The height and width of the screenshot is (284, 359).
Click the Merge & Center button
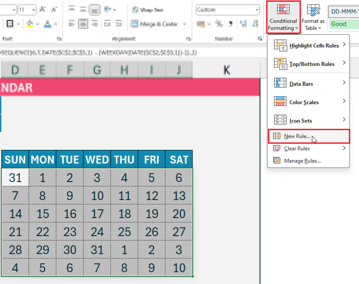(x=154, y=24)
